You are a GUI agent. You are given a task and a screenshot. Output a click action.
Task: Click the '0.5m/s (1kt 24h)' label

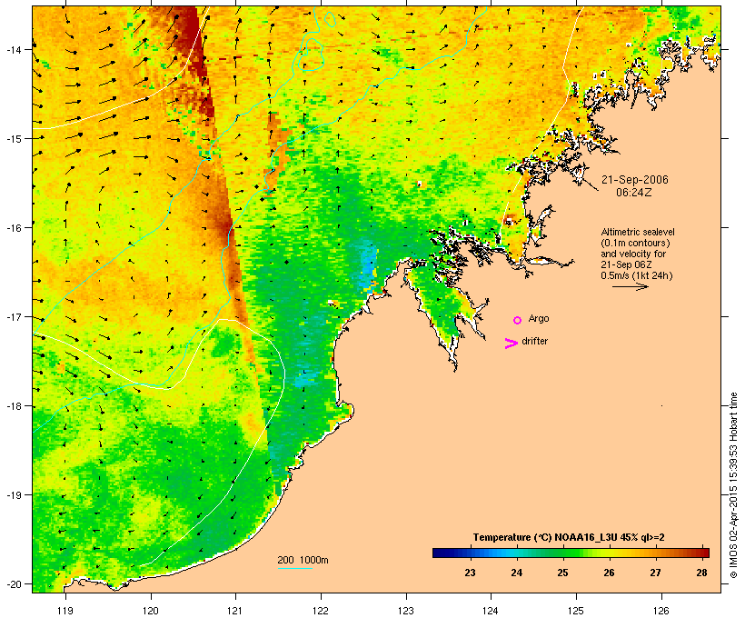(637, 275)
